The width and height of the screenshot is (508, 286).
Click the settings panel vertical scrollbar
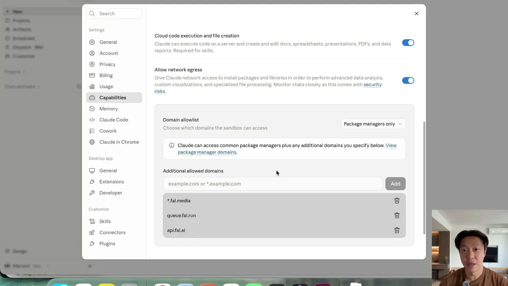coord(424,178)
